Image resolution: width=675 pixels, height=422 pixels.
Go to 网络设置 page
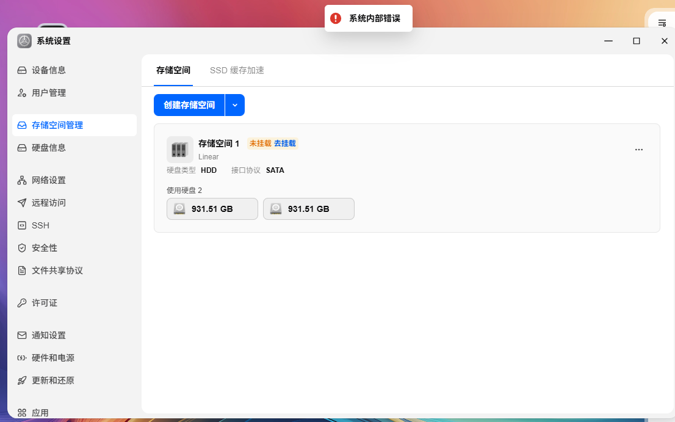[x=74, y=180]
